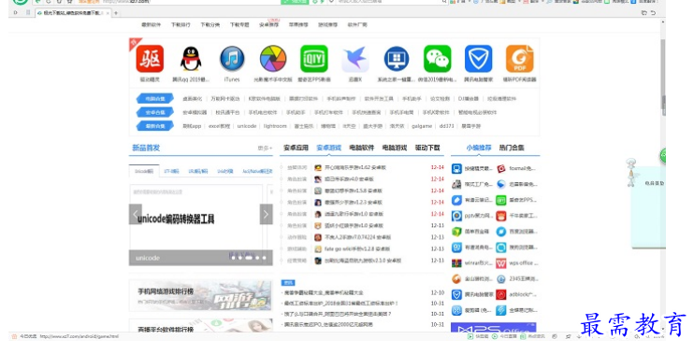This screenshot has width=694, height=354.
Task: Click the home icon on bookmarks bar
Action: pos(59,2)
